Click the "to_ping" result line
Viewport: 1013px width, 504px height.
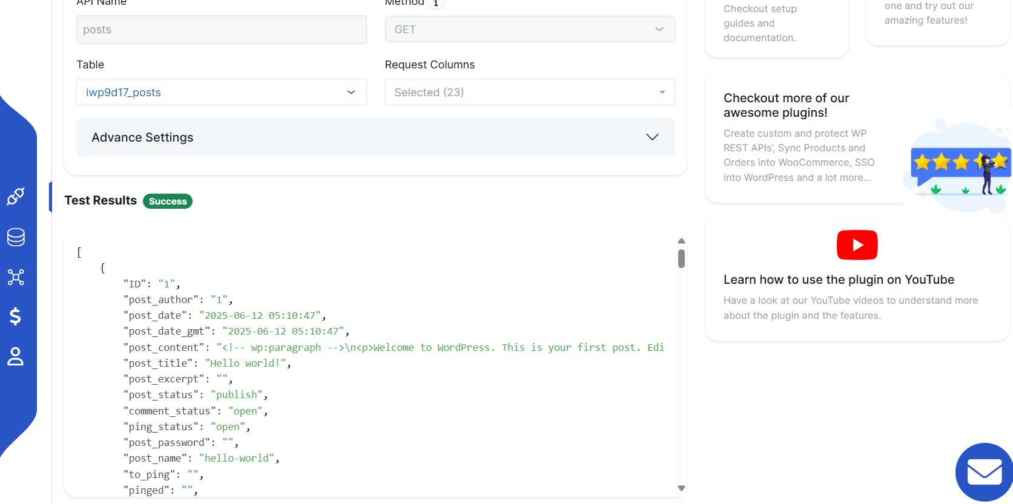click(163, 474)
